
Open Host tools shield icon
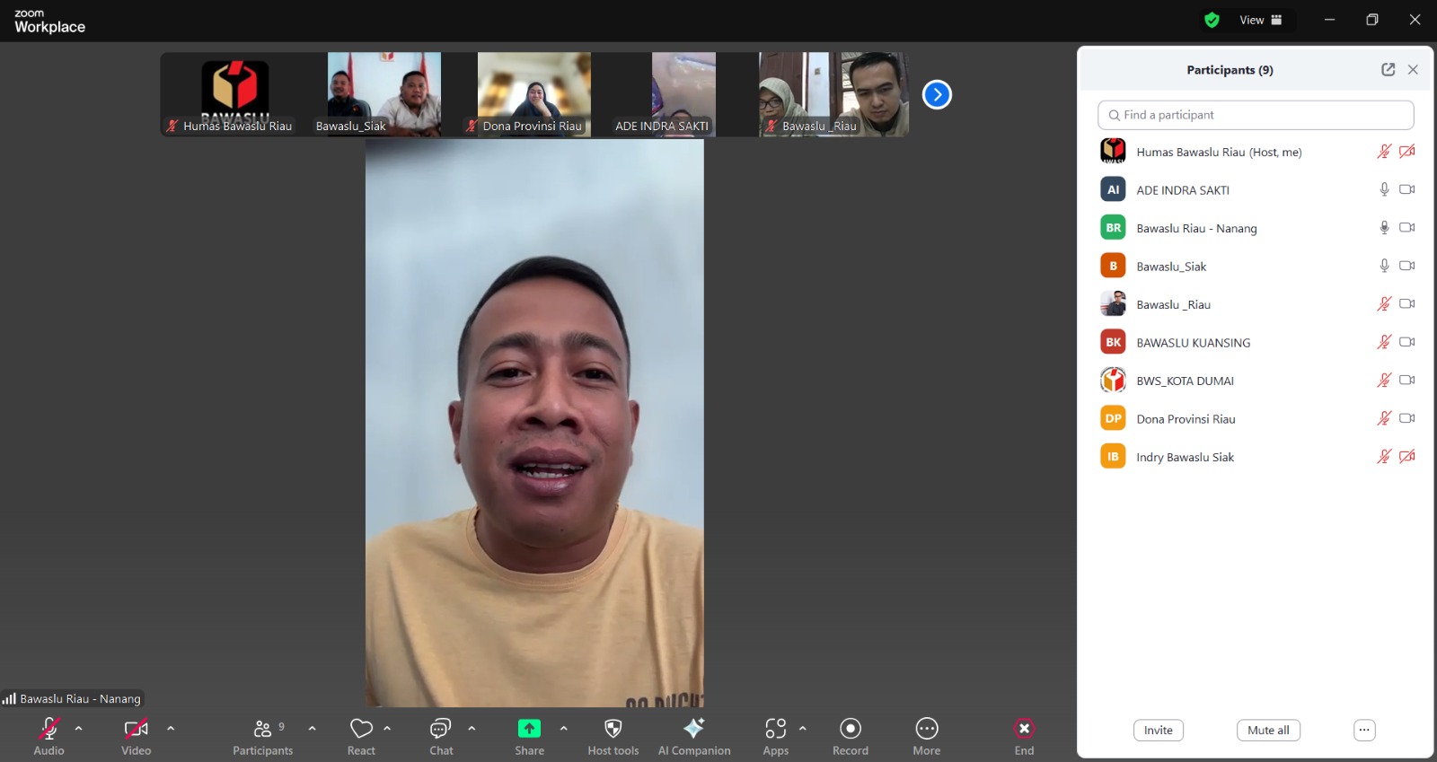tap(613, 729)
